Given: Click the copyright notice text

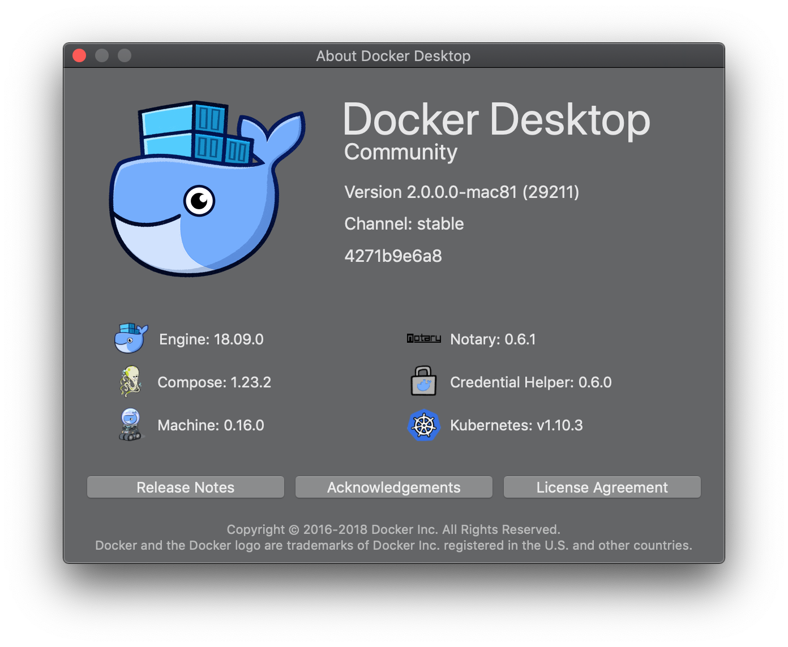Looking at the screenshot, I should coord(393,529).
